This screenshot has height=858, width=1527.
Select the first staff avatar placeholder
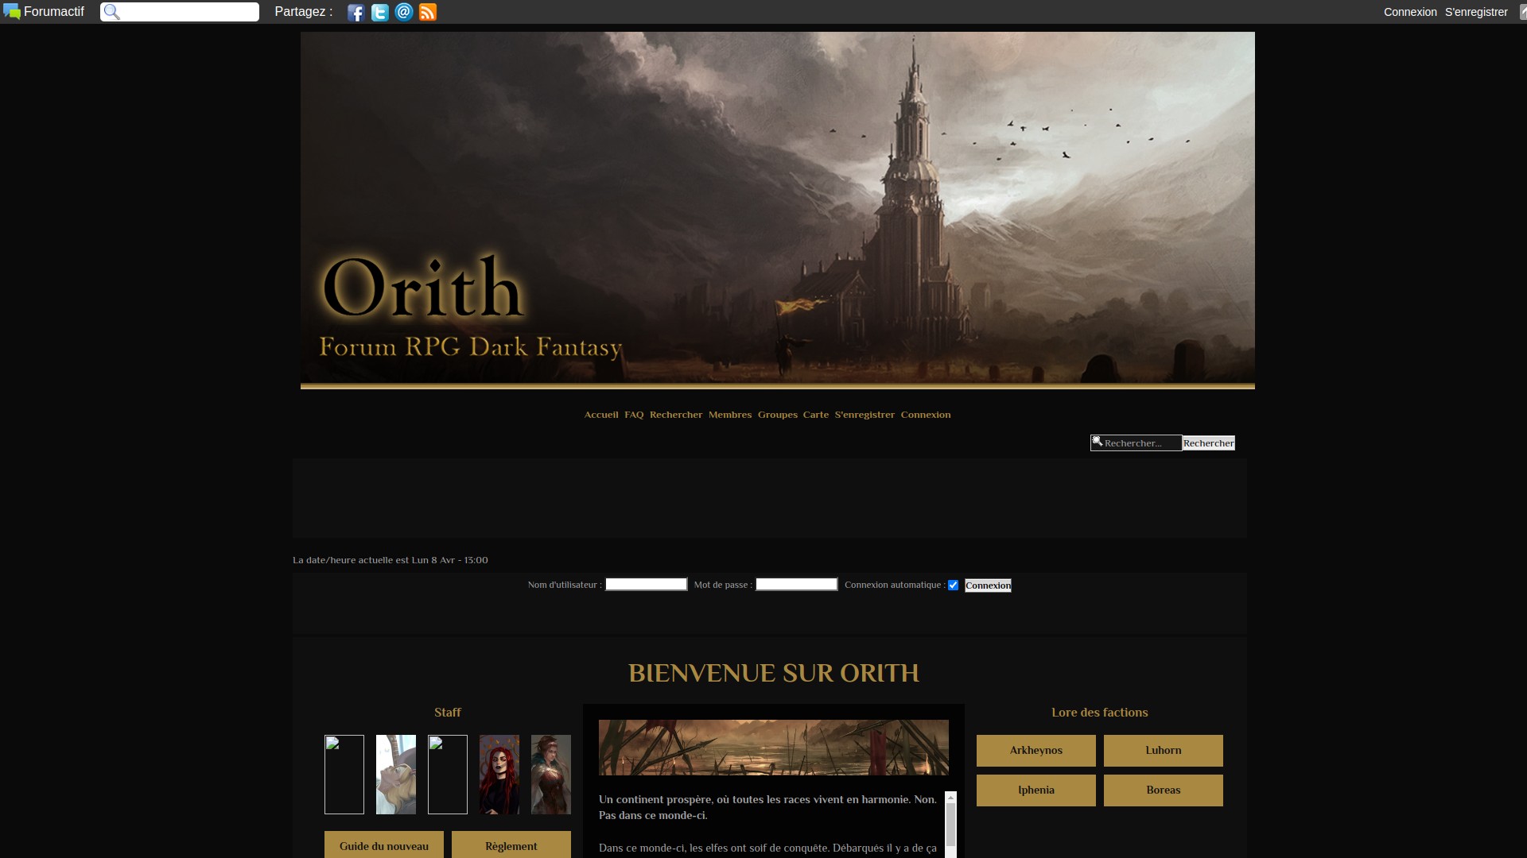[344, 775]
